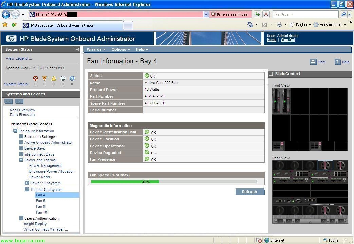Collapse the BladeCenter1 enclosure view panel
This screenshot has width=354, height=244.
(x=271, y=74)
